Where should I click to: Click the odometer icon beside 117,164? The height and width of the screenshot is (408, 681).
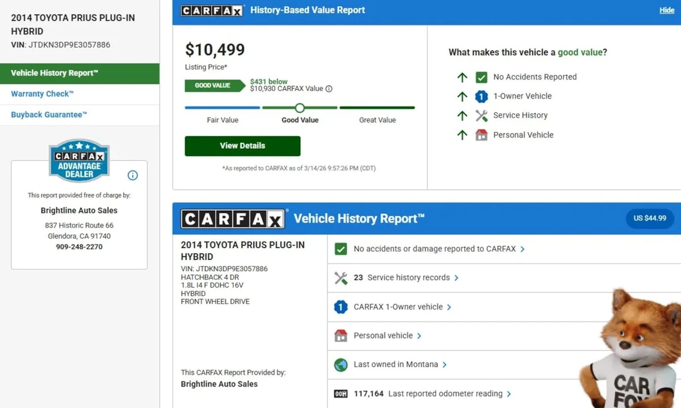pos(340,394)
